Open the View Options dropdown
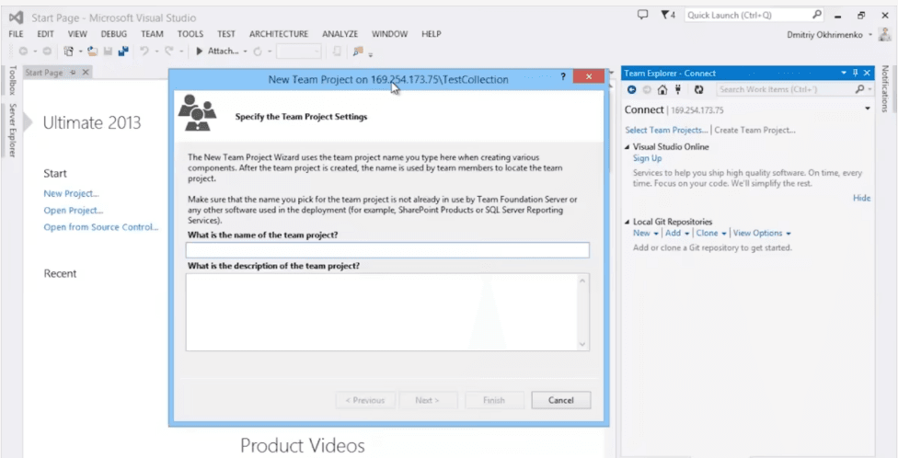 pyautogui.click(x=762, y=233)
